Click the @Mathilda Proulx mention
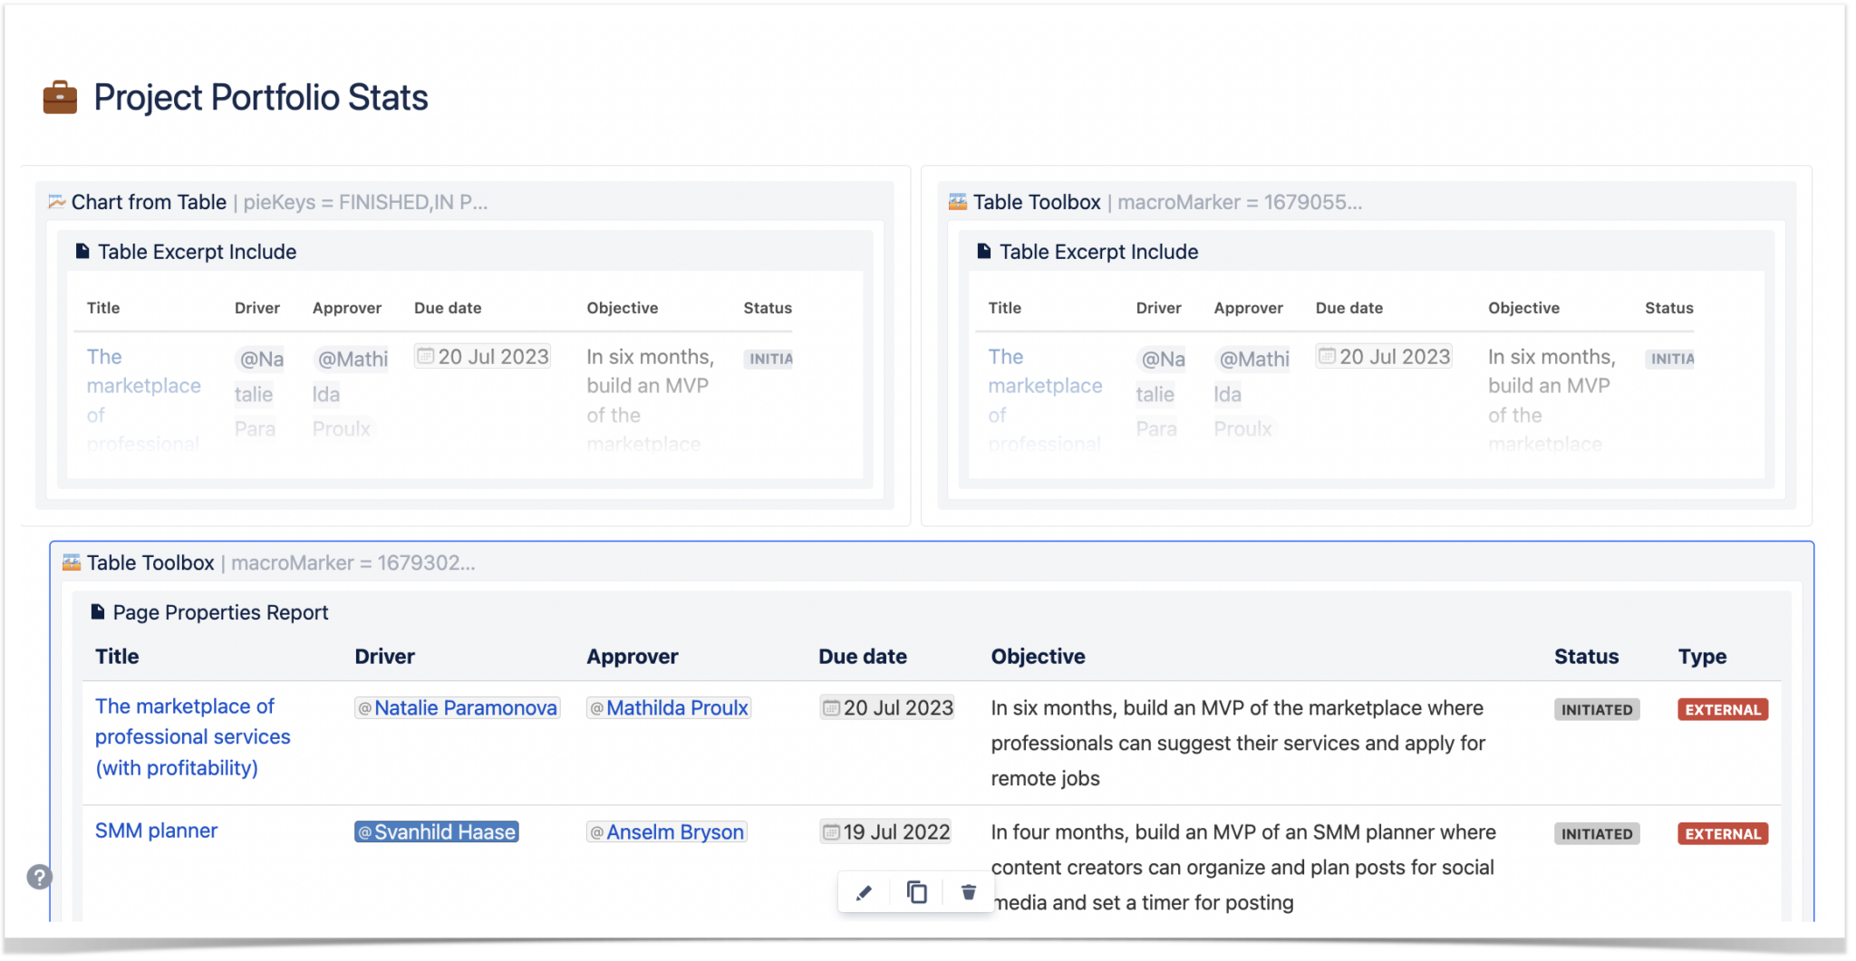Viewport: 1856px width, 961px height. (668, 707)
